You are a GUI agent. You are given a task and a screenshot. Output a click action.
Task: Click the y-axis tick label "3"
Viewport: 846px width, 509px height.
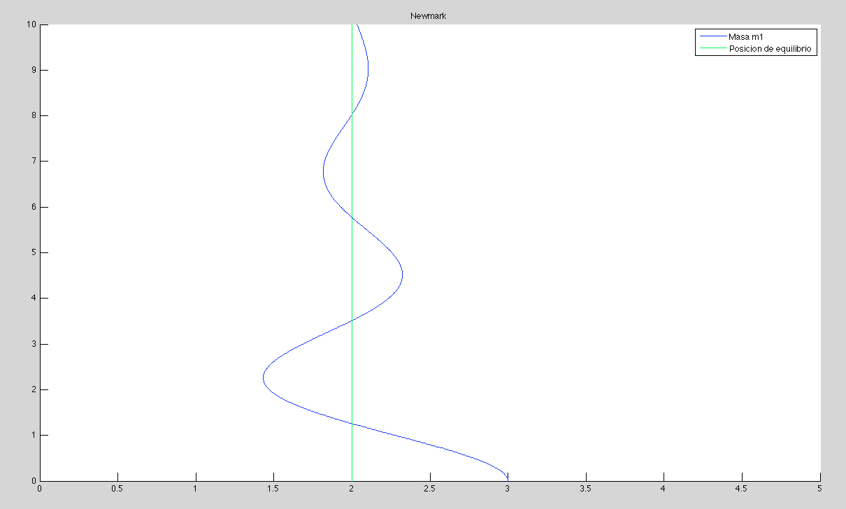point(33,344)
